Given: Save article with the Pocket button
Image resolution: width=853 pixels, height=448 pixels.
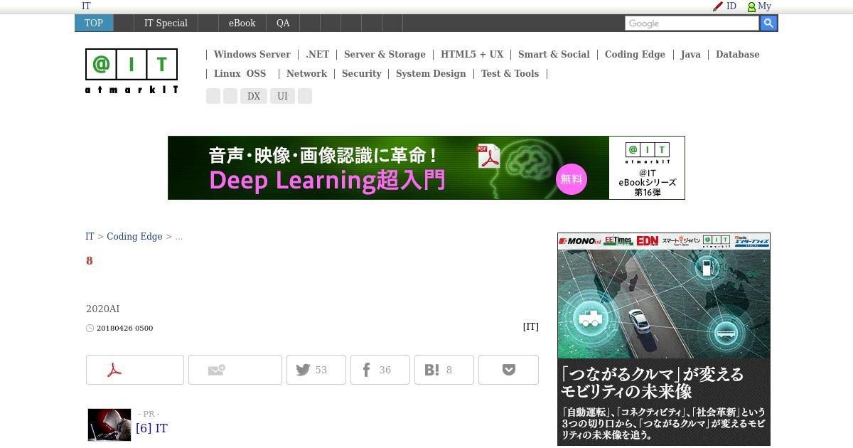Looking at the screenshot, I should (508, 370).
